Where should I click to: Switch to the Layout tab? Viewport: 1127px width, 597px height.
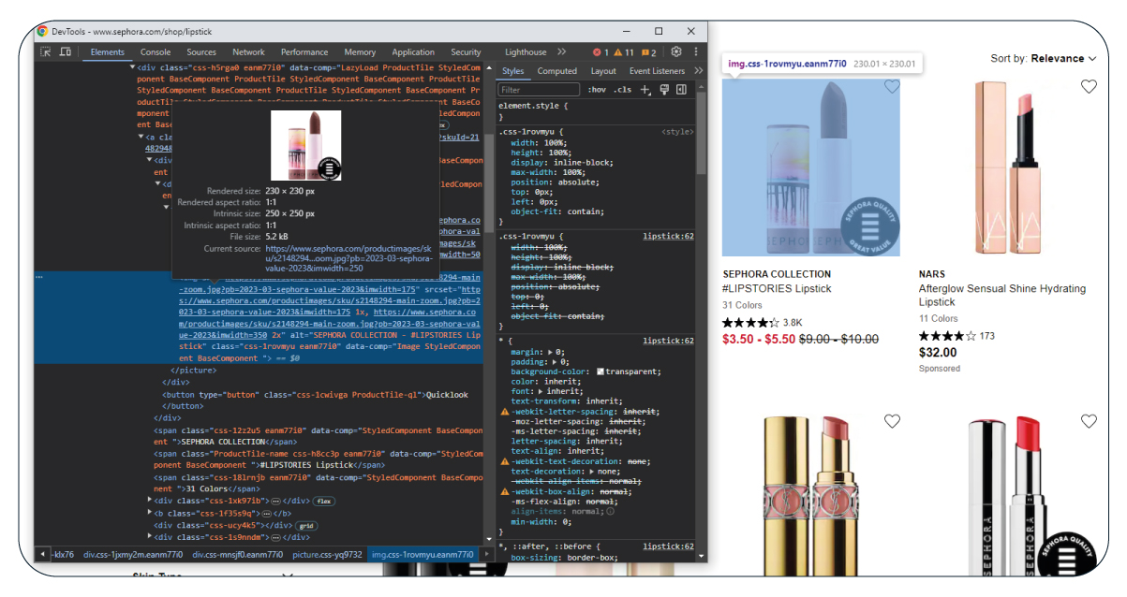(603, 71)
